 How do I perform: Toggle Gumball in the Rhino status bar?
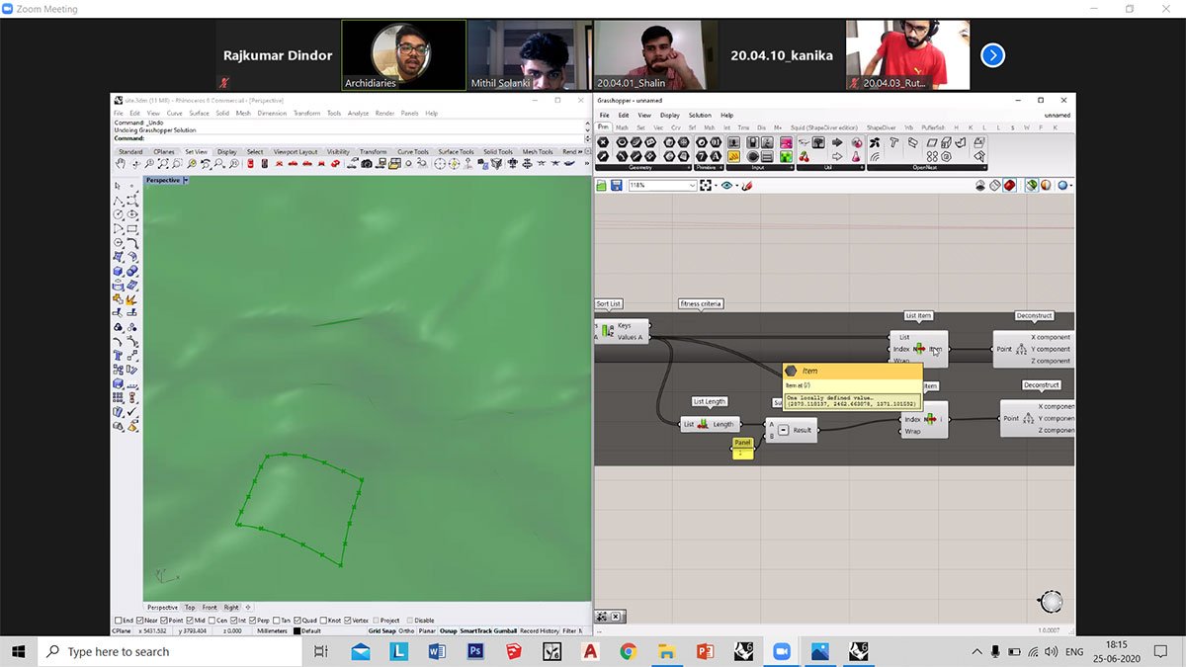point(505,630)
